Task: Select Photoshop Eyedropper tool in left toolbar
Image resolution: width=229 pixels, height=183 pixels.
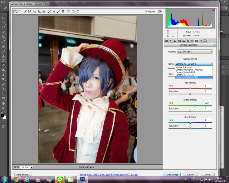Action: [3, 41]
